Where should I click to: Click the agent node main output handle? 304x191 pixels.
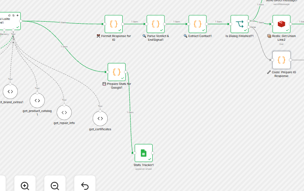coord(21,21)
